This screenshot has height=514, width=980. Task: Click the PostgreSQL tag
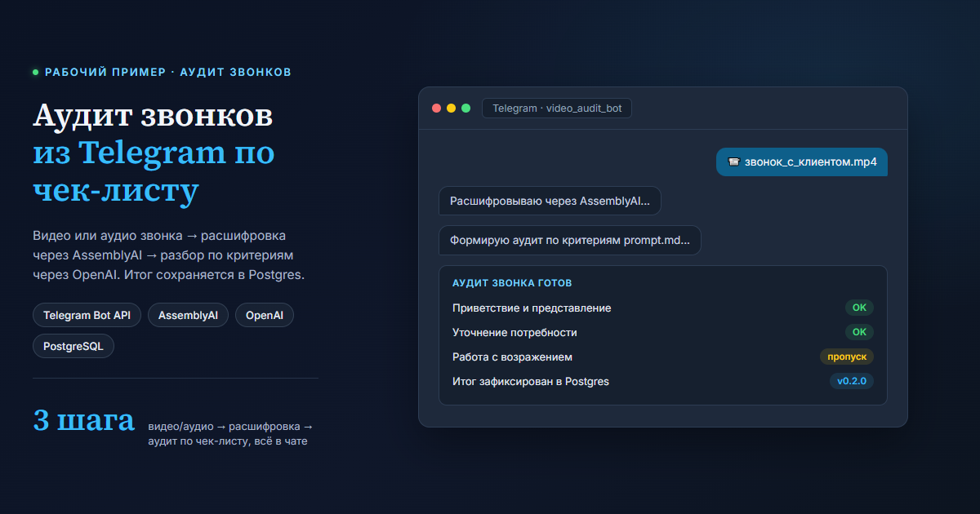(73, 346)
